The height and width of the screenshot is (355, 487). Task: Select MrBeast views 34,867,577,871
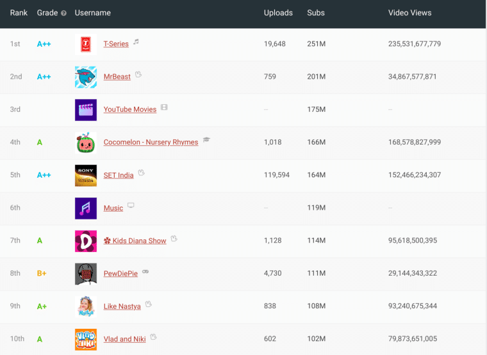coord(412,77)
